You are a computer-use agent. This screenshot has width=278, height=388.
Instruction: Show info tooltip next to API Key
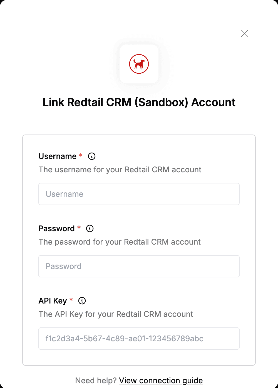point(82,301)
